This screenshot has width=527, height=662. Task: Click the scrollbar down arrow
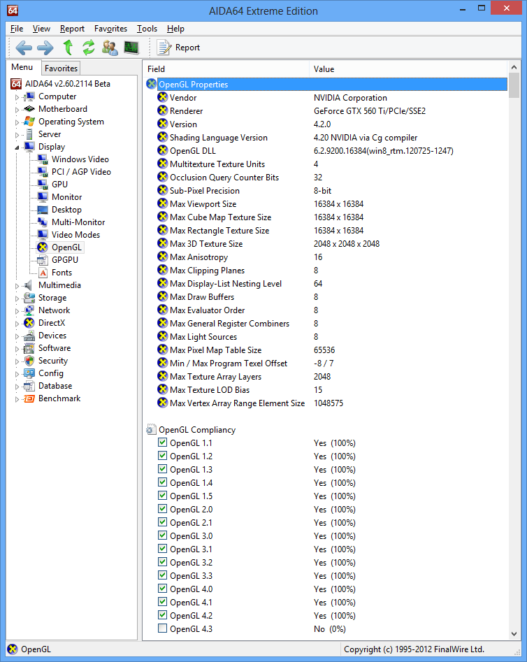coord(514,634)
